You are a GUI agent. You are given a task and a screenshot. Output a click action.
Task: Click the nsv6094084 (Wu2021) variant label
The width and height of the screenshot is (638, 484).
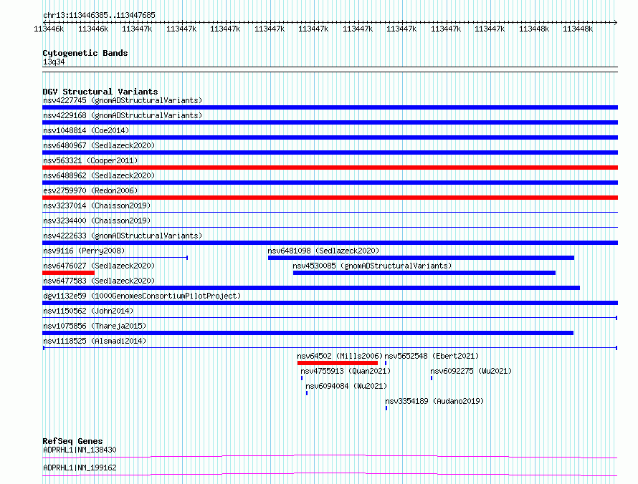pos(346,386)
